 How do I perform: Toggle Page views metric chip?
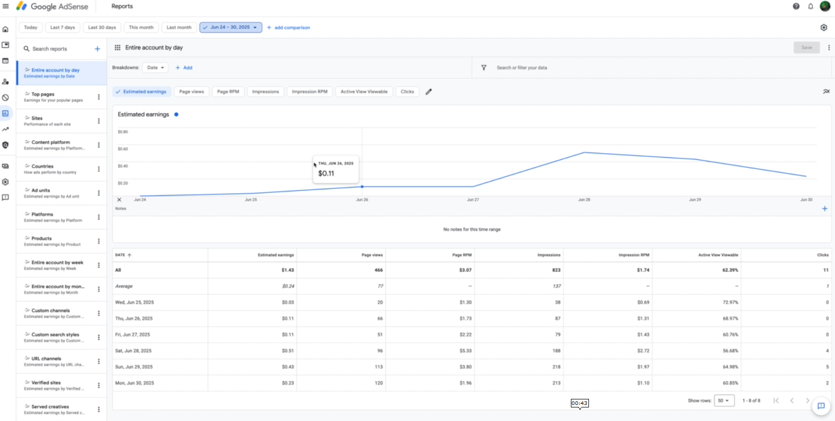click(x=192, y=92)
